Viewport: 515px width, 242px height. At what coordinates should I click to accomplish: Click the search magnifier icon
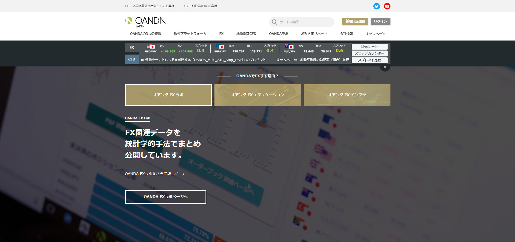[274, 22]
